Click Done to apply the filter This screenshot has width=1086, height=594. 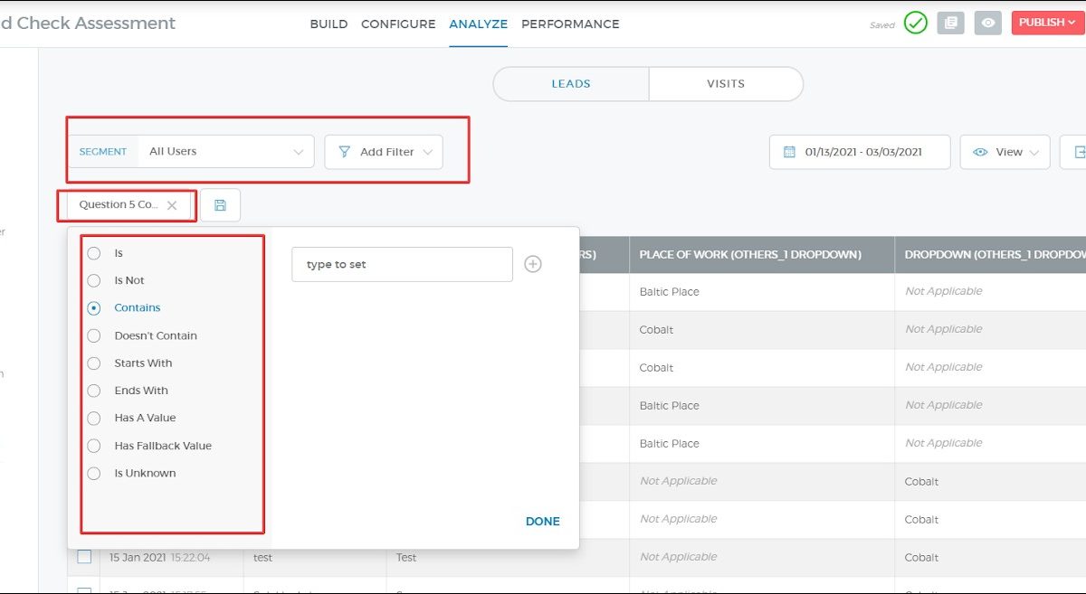tap(542, 522)
